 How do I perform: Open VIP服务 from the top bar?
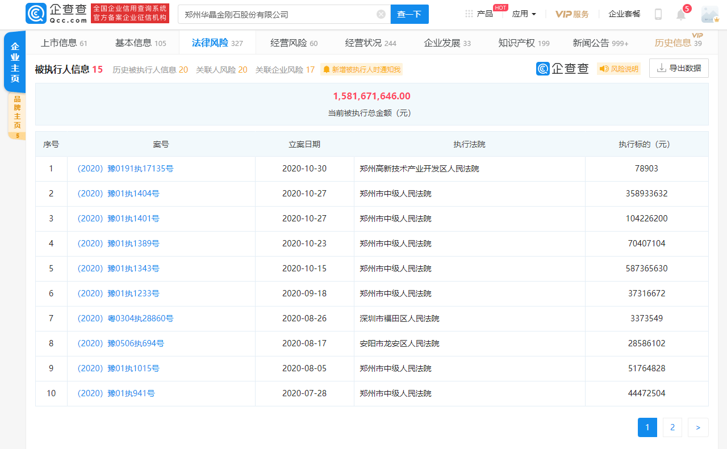pyautogui.click(x=571, y=14)
